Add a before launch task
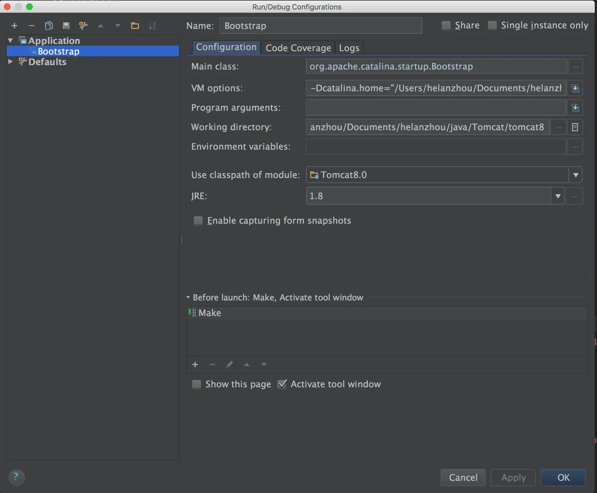Screen dimensions: 597x493 [x=195, y=365]
